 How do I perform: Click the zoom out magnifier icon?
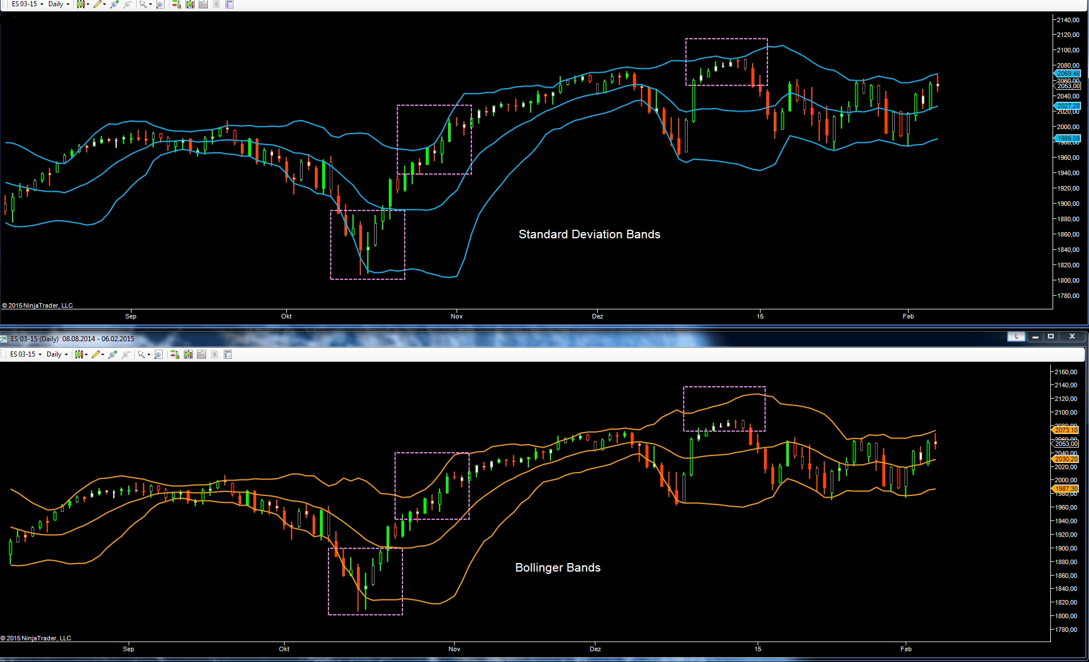coord(126,4)
